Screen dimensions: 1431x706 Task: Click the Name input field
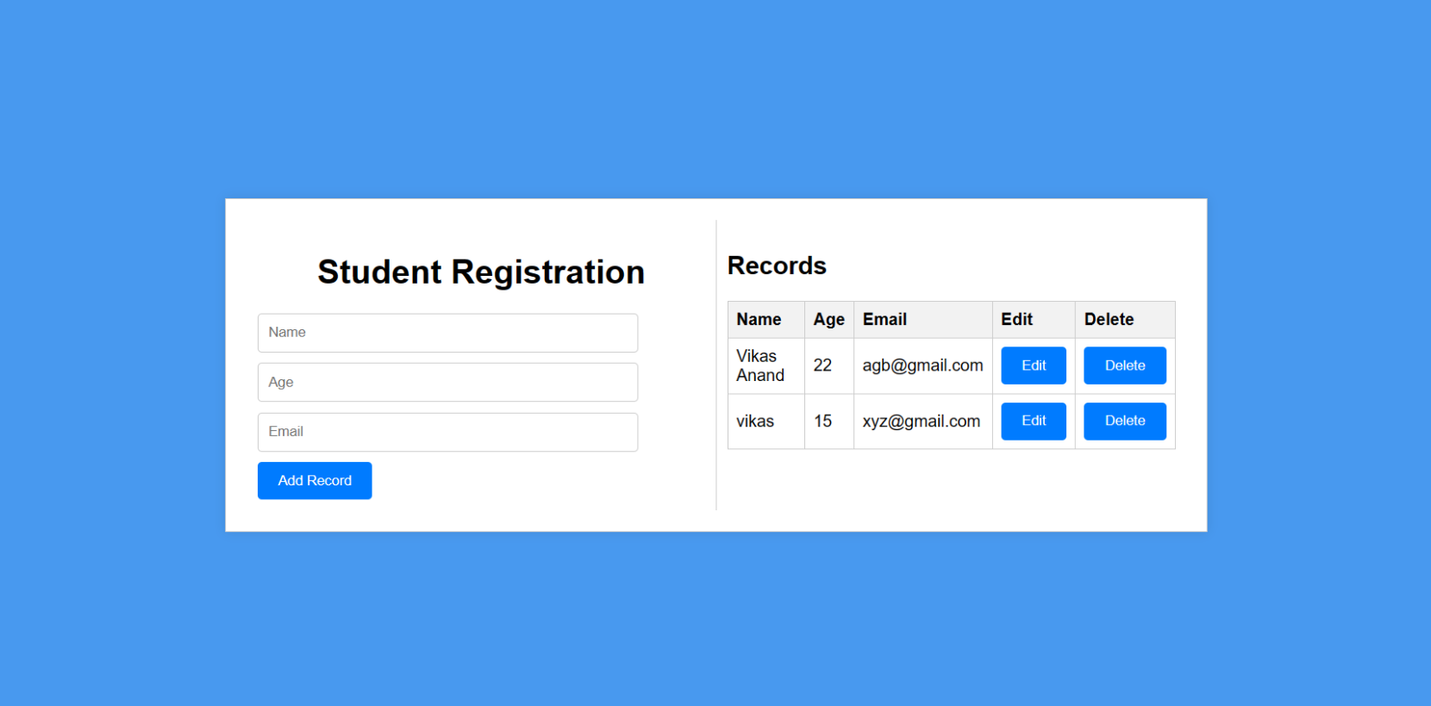click(447, 333)
